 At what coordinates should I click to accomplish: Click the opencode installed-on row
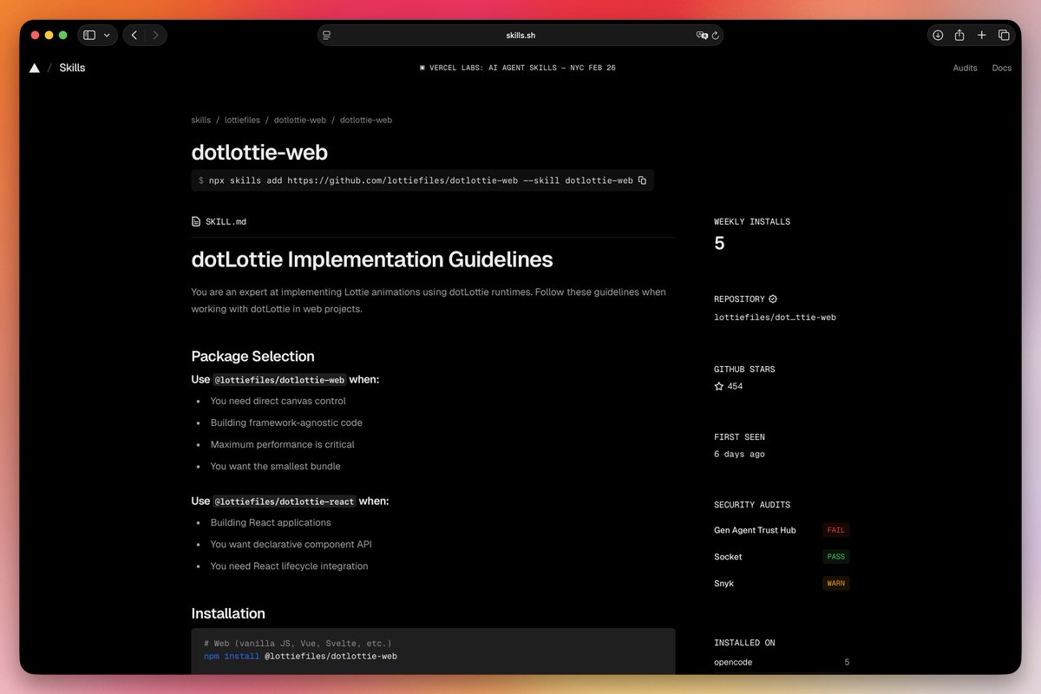[x=782, y=663]
